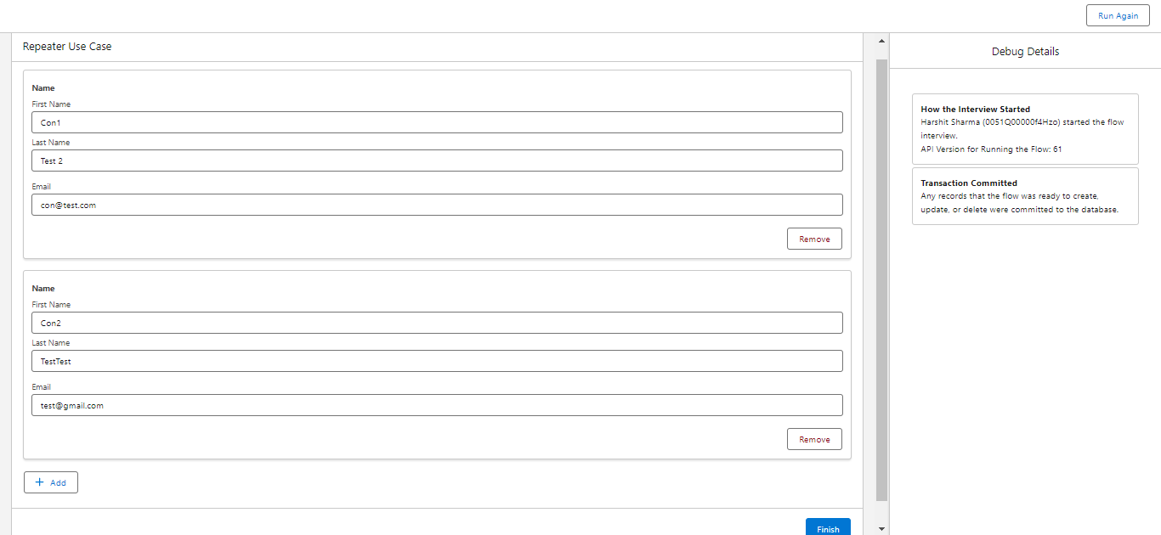Viewport: 1161px width, 535px height.
Task: Select the Email field with test@gmail.com
Action: pyautogui.click(x=437, y=405)
